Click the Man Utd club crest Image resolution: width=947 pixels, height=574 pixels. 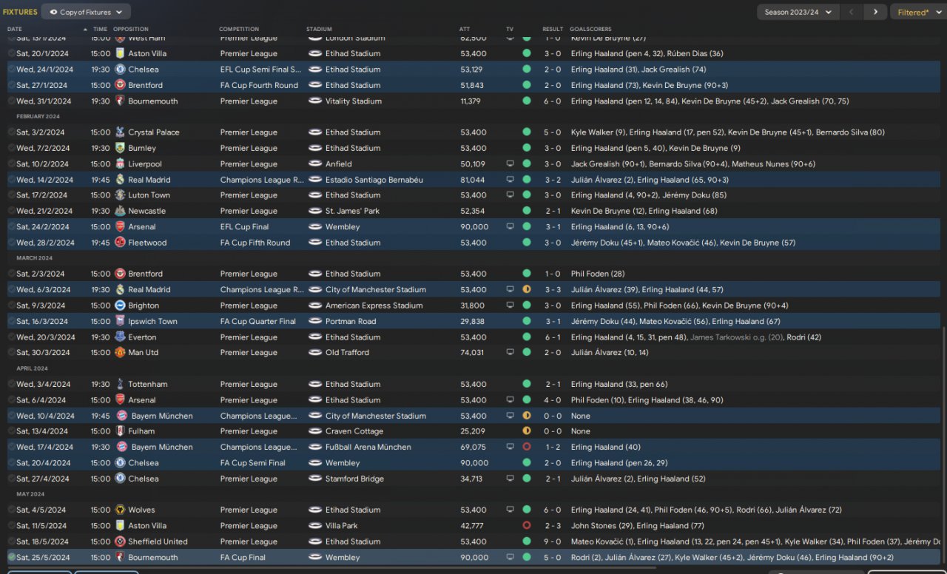(x=120, y=353)
